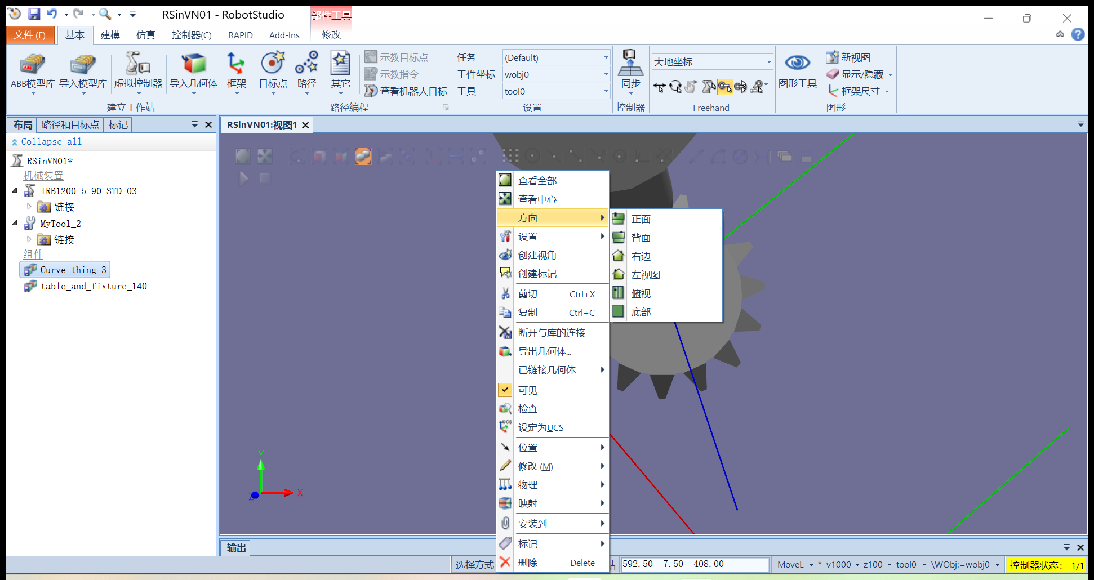Click the 文件 (F) file button
1094x580 pixels.
[30, 35]
